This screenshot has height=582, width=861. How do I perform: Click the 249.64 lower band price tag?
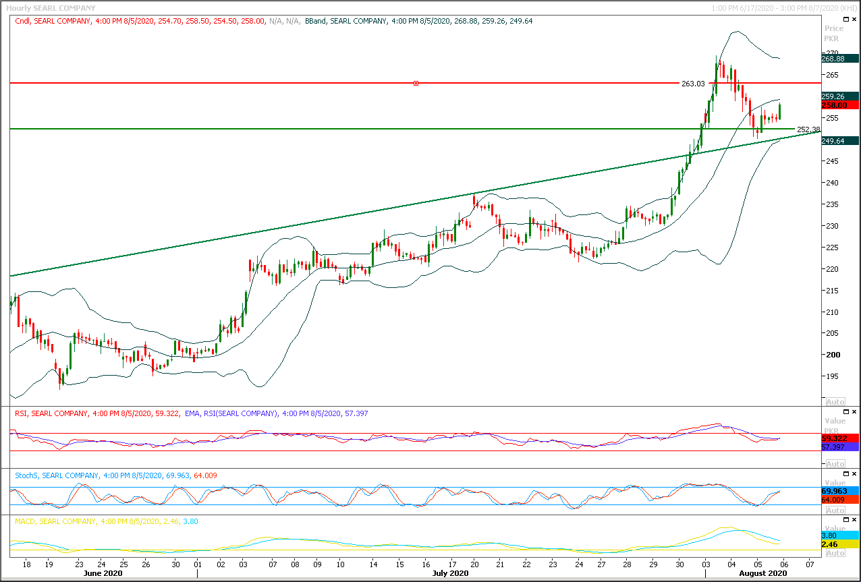pyautogui.click(x=840, y=141)
